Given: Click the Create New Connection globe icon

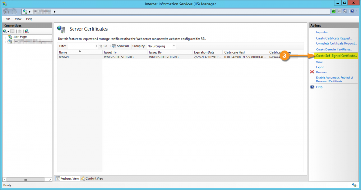Looking at the screenshot, I should tap(5, 31).
